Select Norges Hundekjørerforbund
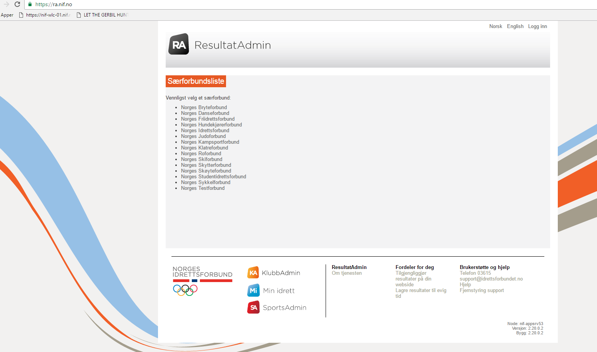This screenshot has width=597, height=352. pos(211,125)
